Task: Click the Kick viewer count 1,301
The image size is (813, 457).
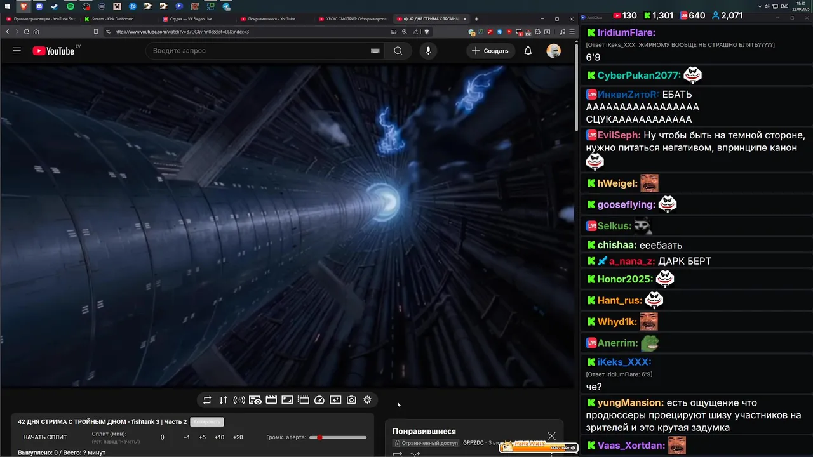Action: pos(659,15)
